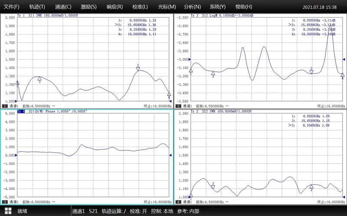Click the Tr 1 S11 SWR trace label

48,16
